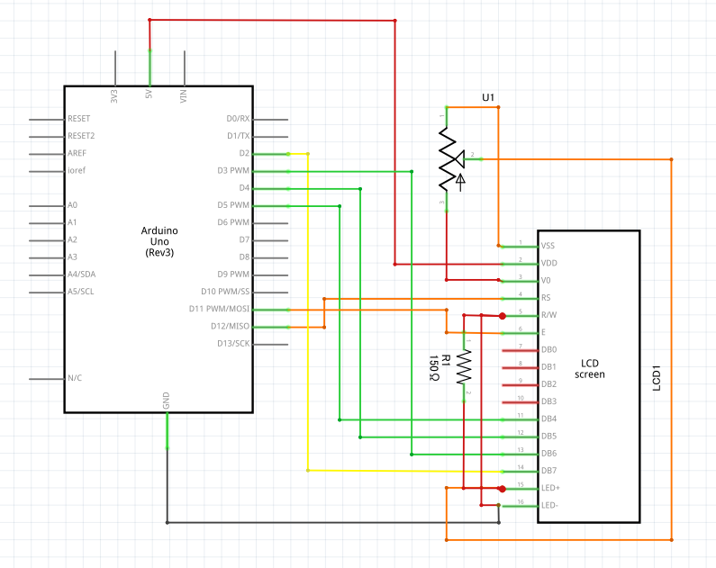Click the LCD DB2 pin label
Screen dimensions: 716x568
pos(548,384)
